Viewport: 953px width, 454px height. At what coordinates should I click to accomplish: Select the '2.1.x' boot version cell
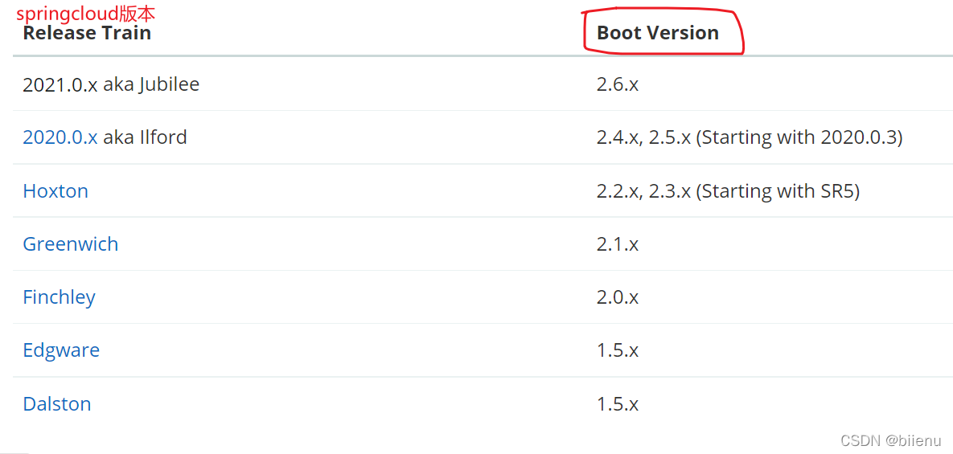618,244
